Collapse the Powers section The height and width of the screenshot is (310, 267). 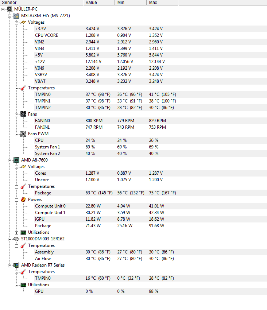click(17, 200)
